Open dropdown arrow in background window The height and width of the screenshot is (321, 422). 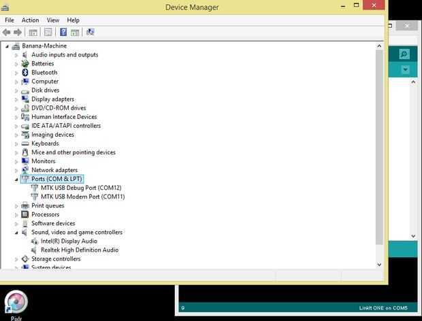click(x=405, y=69)
